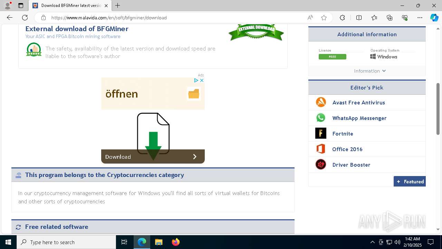442x249 pixels.
Task: Click the page vertical scrollbar
Action: click(438, 109)
